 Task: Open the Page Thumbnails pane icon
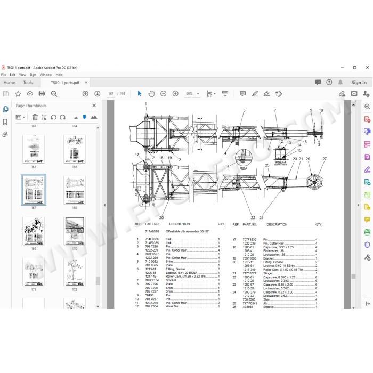click(x=5, y=109)
